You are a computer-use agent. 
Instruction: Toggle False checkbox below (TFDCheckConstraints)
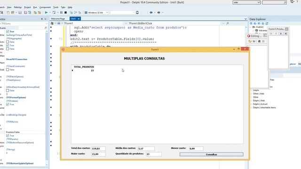pos(8,69)
